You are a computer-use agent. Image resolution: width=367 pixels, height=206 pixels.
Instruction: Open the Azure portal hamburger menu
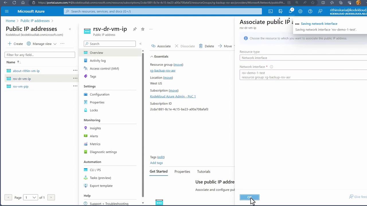(7, 11)
